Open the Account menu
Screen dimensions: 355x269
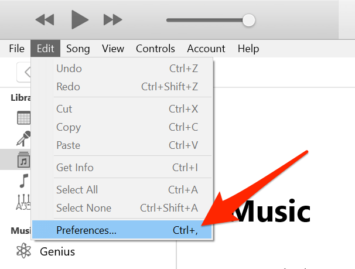click(206, 49)
